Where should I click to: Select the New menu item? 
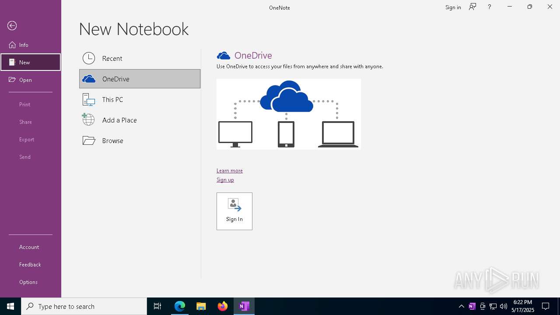pos(31,62)
